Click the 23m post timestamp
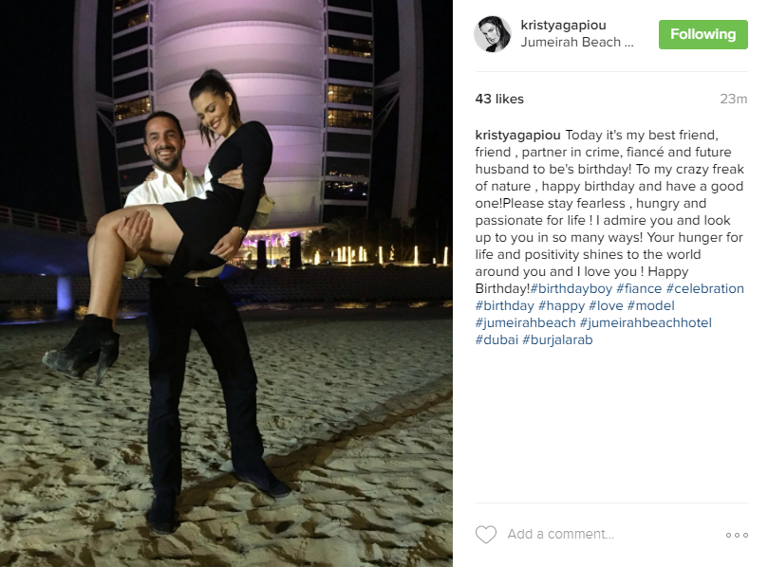768x567 pixels. (733, 99)
